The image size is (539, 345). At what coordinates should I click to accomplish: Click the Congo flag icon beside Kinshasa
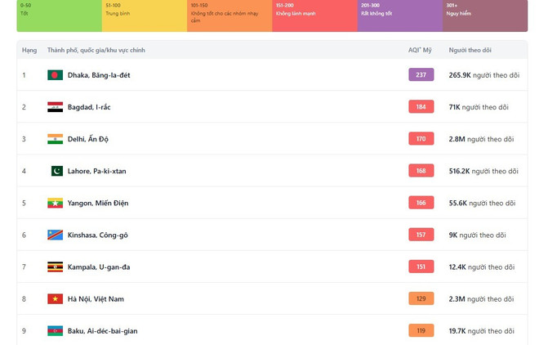55,235
